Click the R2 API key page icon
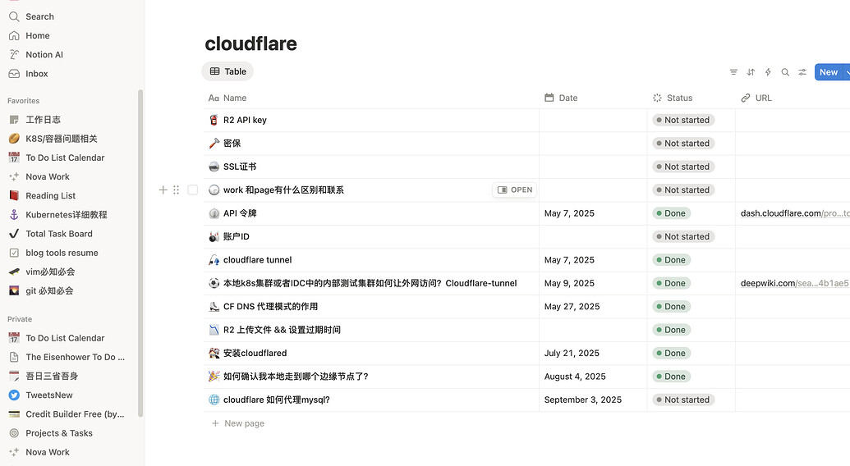 coord(214,120)
